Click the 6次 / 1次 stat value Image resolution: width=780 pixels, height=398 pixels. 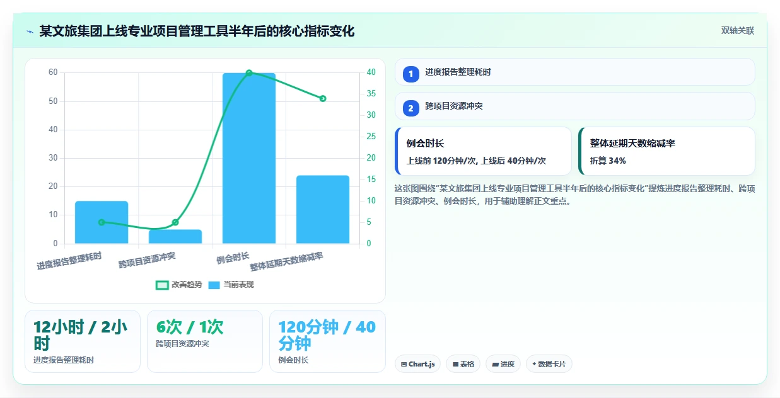(190, 327)
